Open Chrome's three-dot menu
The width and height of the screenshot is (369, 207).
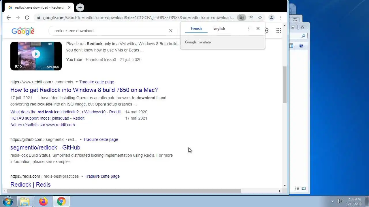tap(281, 18)
